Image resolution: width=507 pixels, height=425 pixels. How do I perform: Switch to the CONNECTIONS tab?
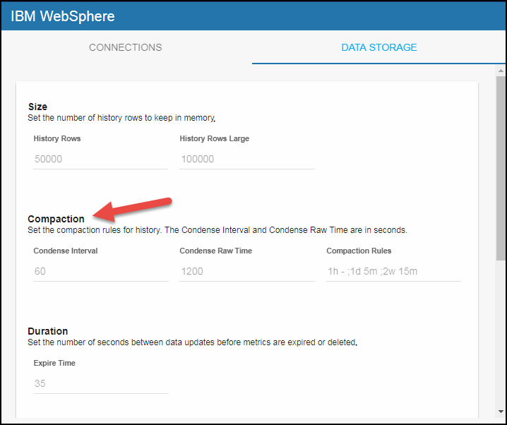click(125, 47)
